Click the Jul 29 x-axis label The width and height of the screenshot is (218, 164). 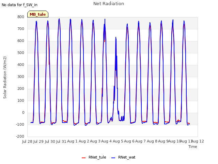pyautogui.click(x=38, y=141)
